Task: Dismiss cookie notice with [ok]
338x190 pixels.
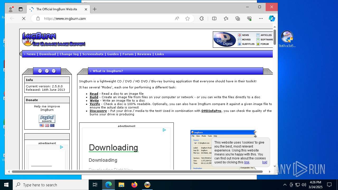Action: point(265,162)
